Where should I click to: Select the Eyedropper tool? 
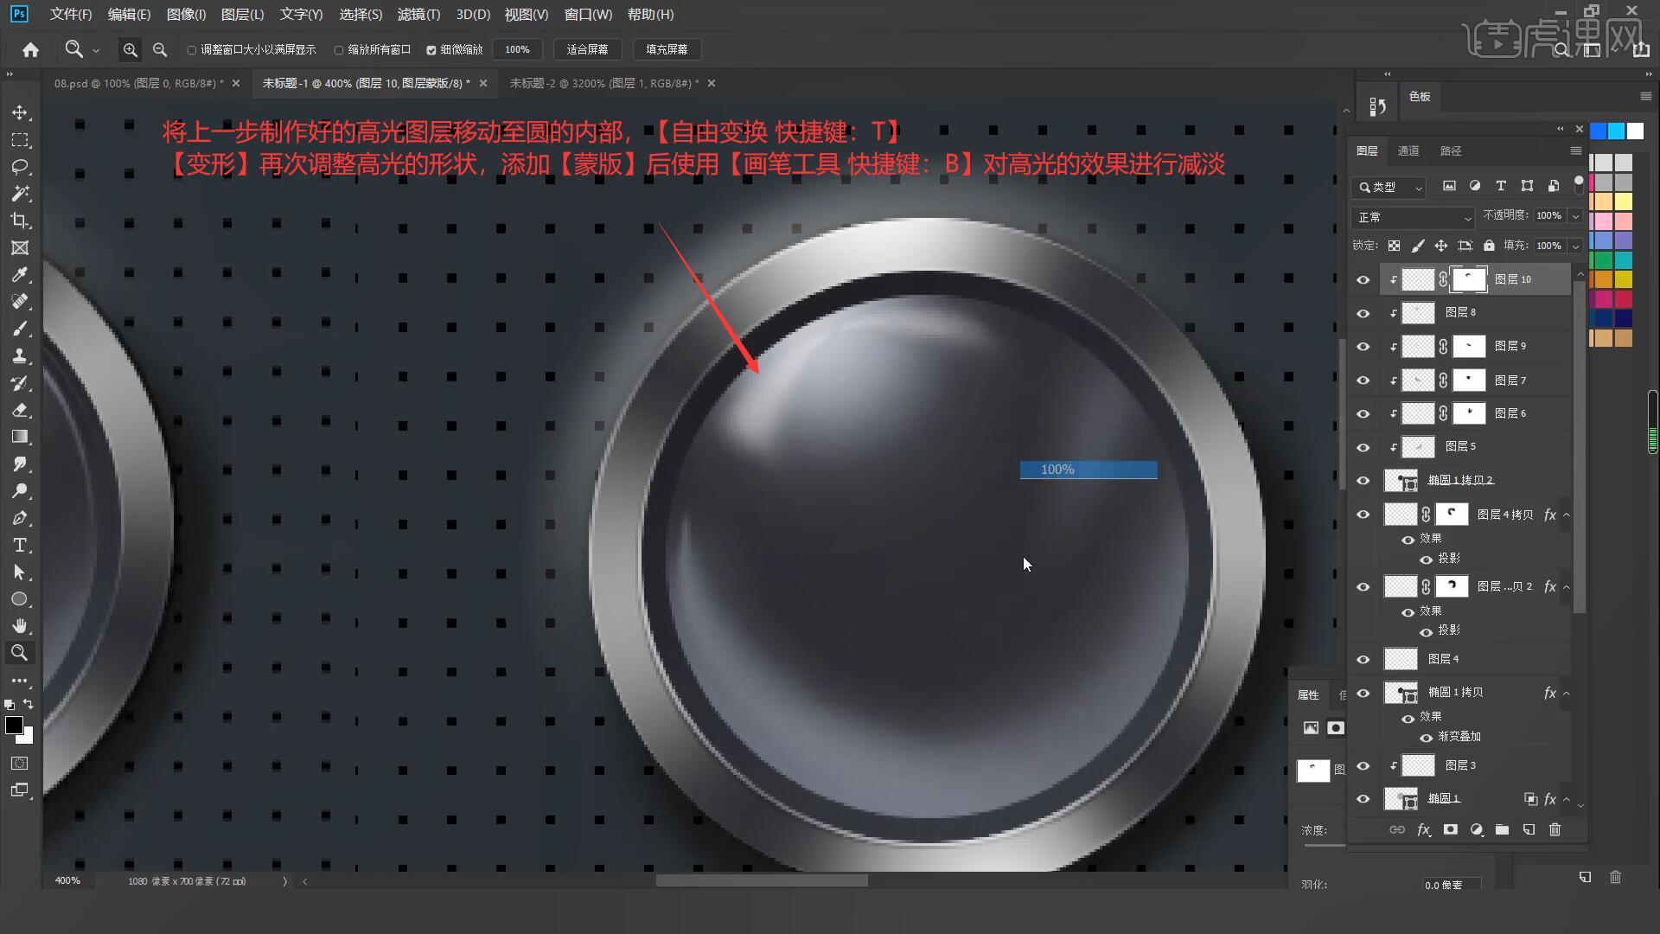(x=19, y=275)
